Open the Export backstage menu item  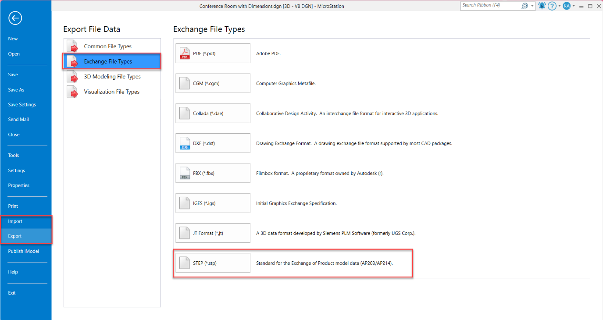pos(15,236)
